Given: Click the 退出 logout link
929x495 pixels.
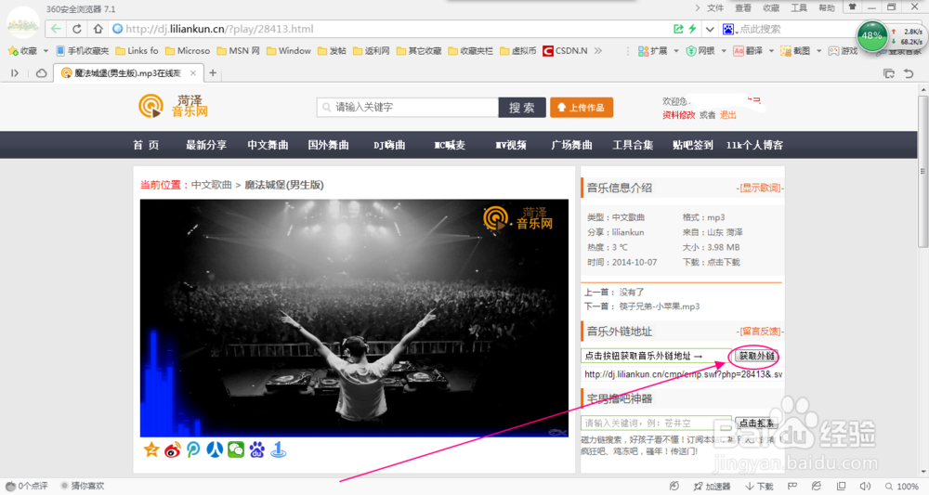Looking at the screenshot, I should coord(728,115).
